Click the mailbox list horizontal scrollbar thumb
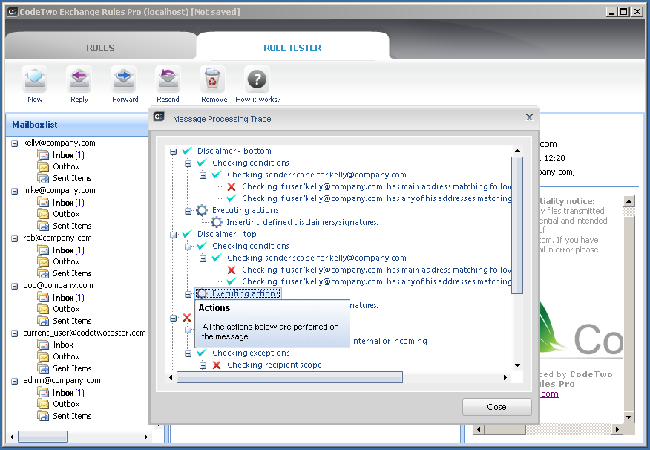The image size is (650, 450). (43, 437)
